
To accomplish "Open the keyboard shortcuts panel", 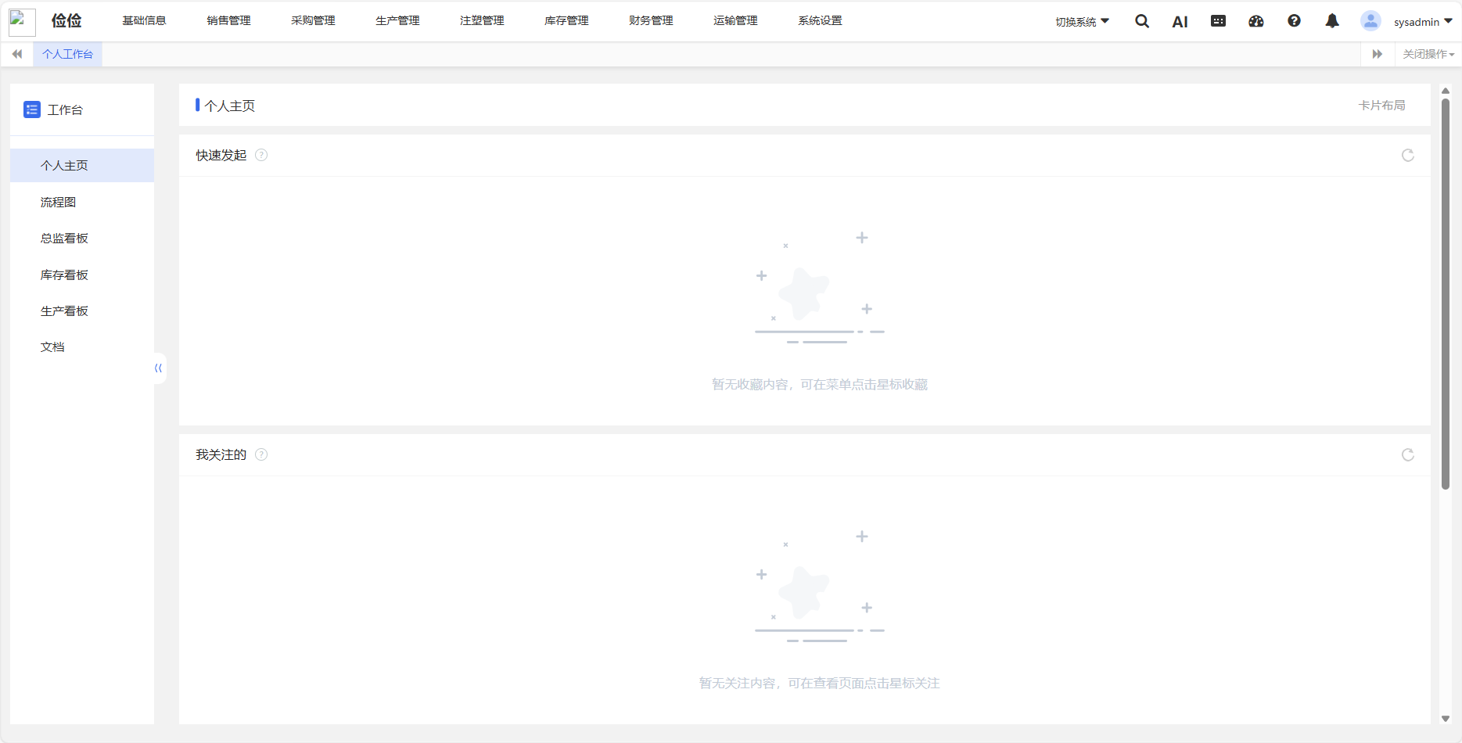I will pos(1217,21).
